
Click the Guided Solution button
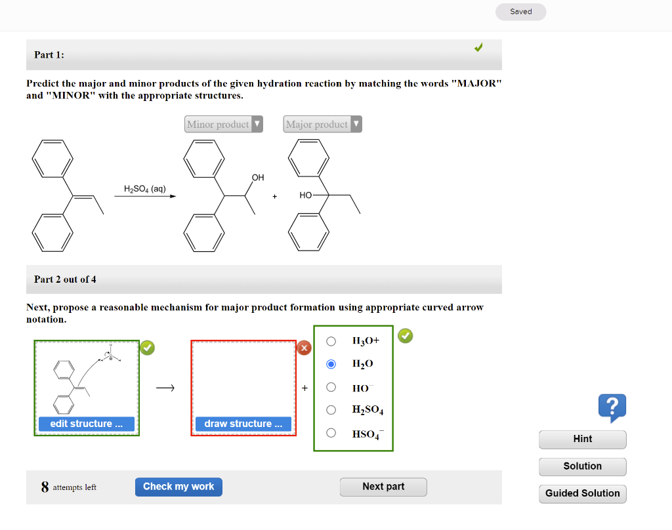(x=582, y=493)
